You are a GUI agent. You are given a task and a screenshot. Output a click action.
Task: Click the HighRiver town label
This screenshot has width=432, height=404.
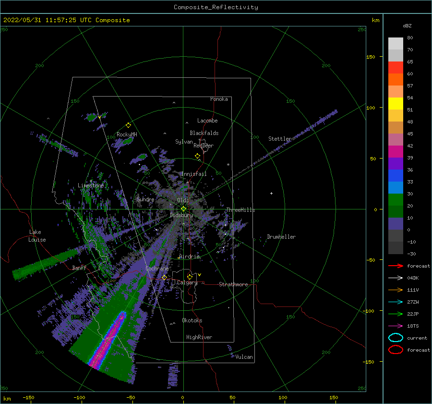click(x=199, y=337)
